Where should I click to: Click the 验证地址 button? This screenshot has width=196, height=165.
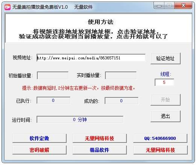tap(166, 58)
